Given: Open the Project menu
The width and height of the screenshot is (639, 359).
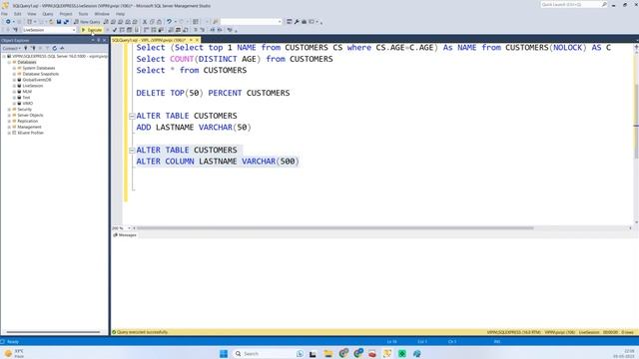Looking at the screenshot, I should pos(66,14).
